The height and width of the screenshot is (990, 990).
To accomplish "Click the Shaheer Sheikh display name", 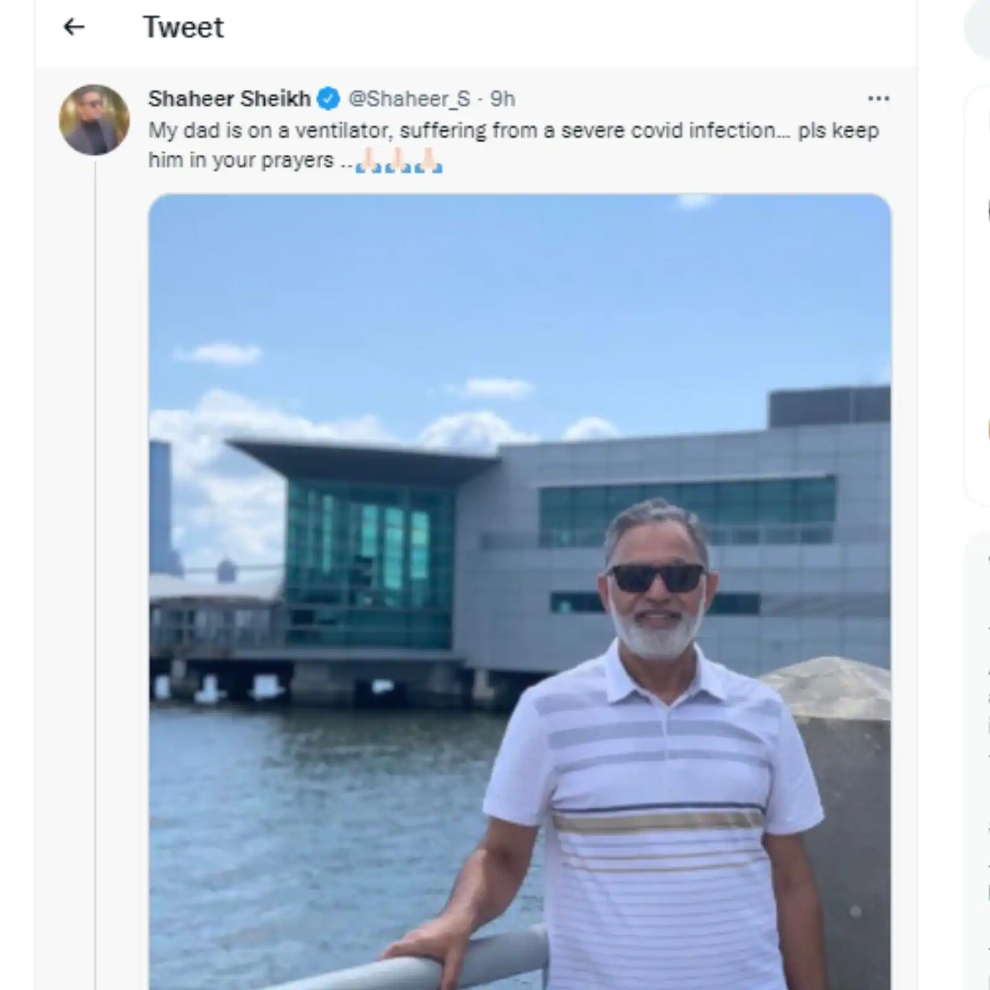I will 230,99.
